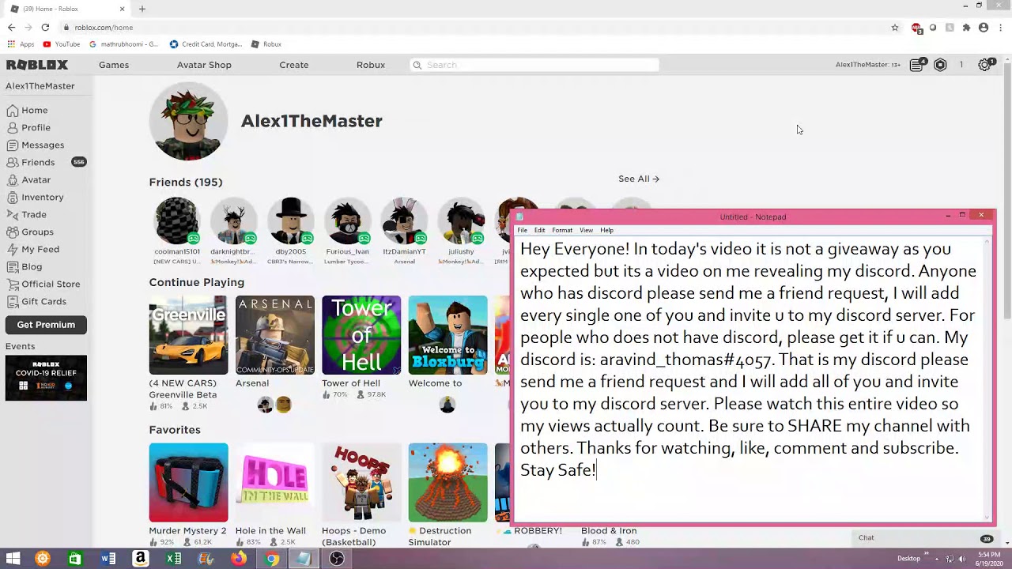Bookmark this page with the star icon
This screenshot has width=1012, height=569.
895,28
